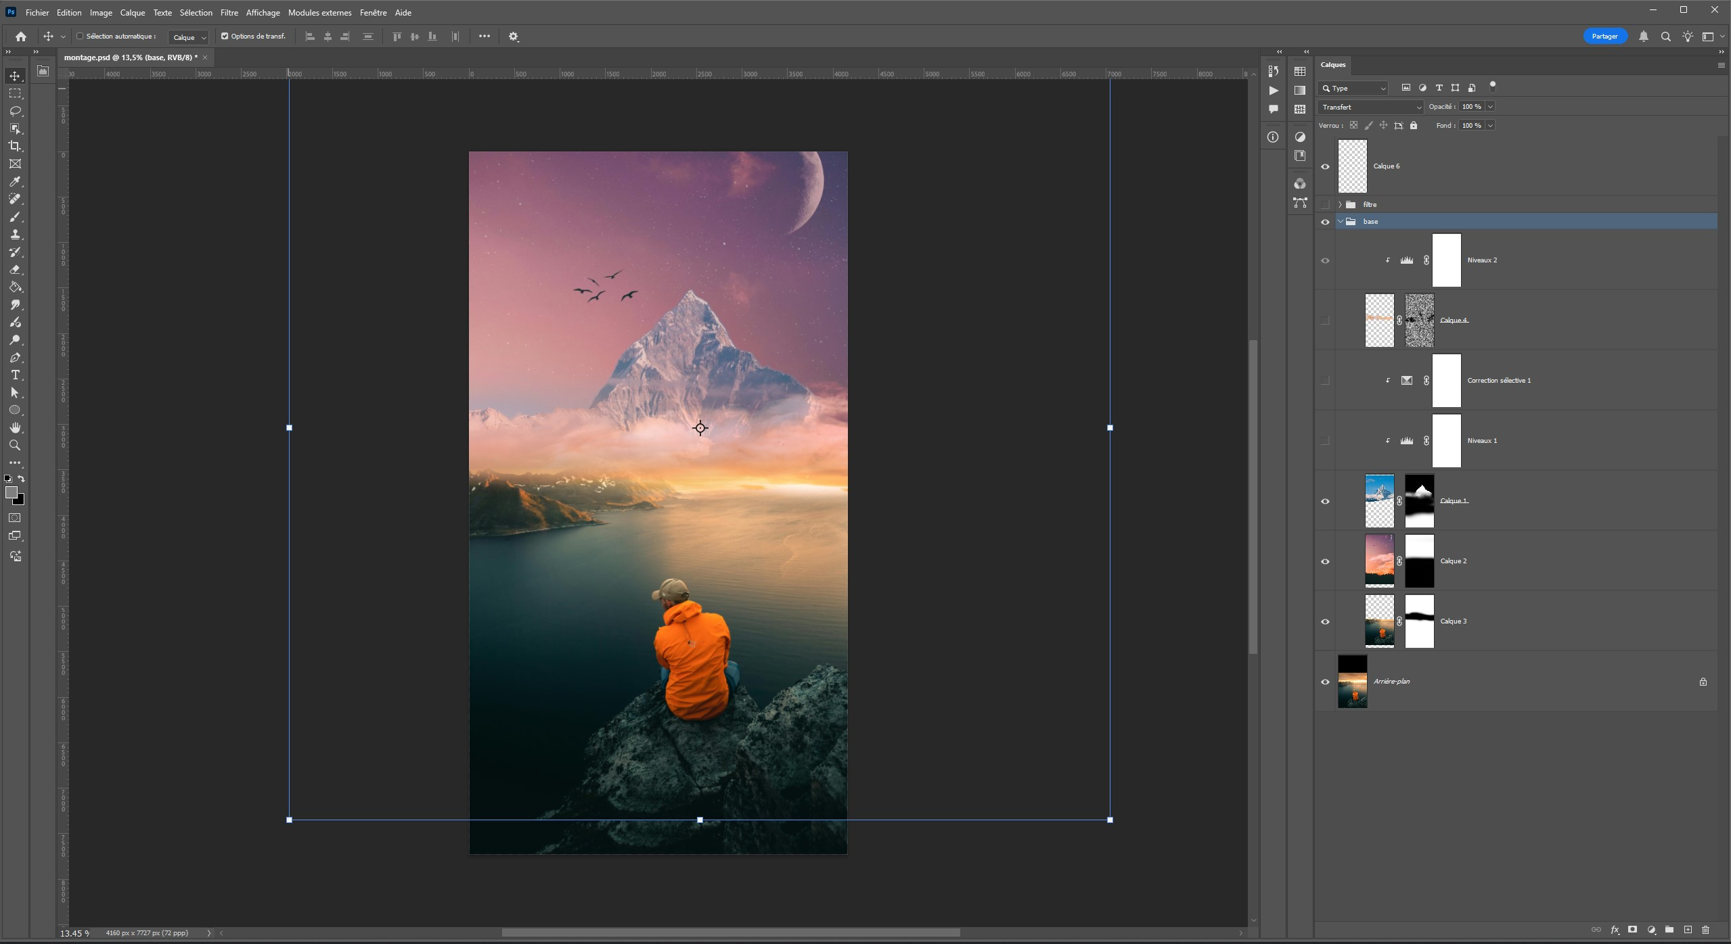
Task: Hide the Calque 6 layer
Action: [x=1325, y=166]
